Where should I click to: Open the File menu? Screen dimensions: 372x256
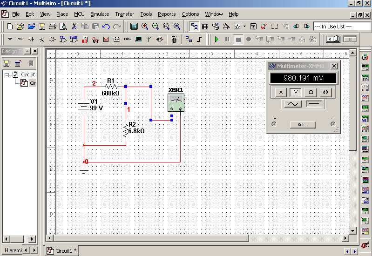click(16, 14)
